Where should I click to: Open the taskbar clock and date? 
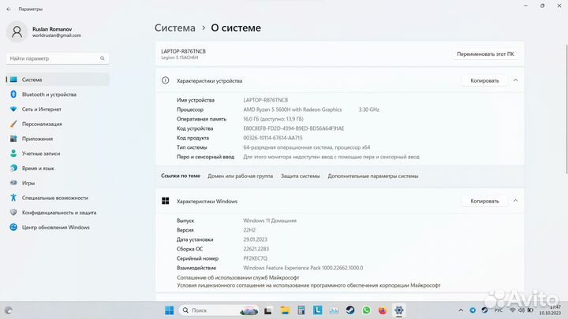tap(550, 310)
